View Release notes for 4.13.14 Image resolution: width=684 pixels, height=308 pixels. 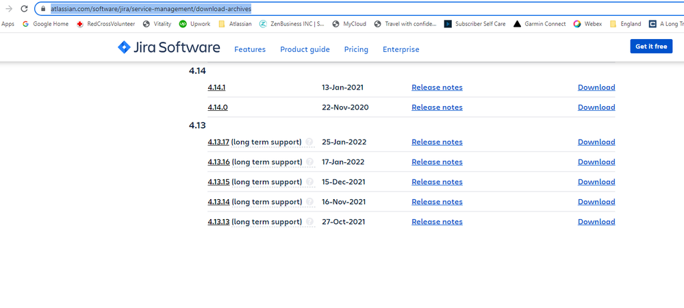pyautogui.click(x=437, y=201)
